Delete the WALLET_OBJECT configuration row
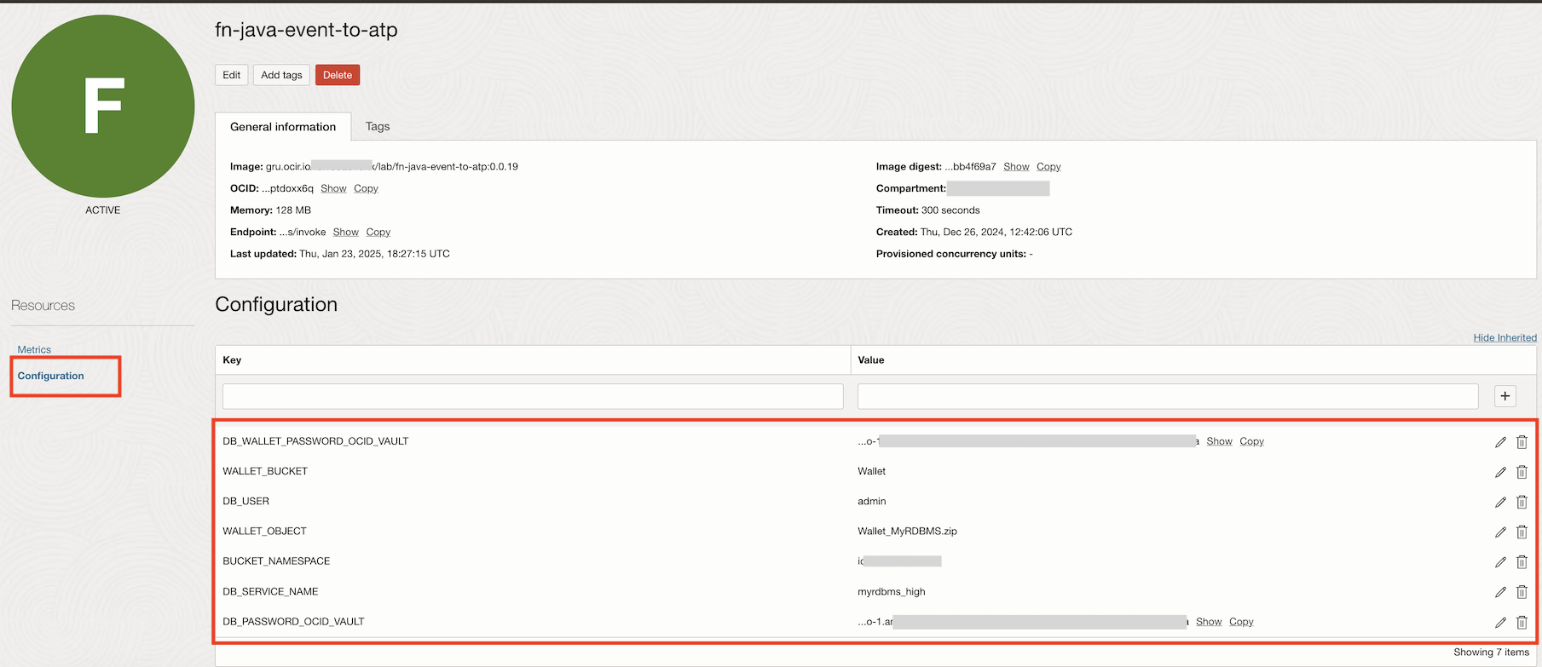Screen dimensions: 1542x667 1522,532
